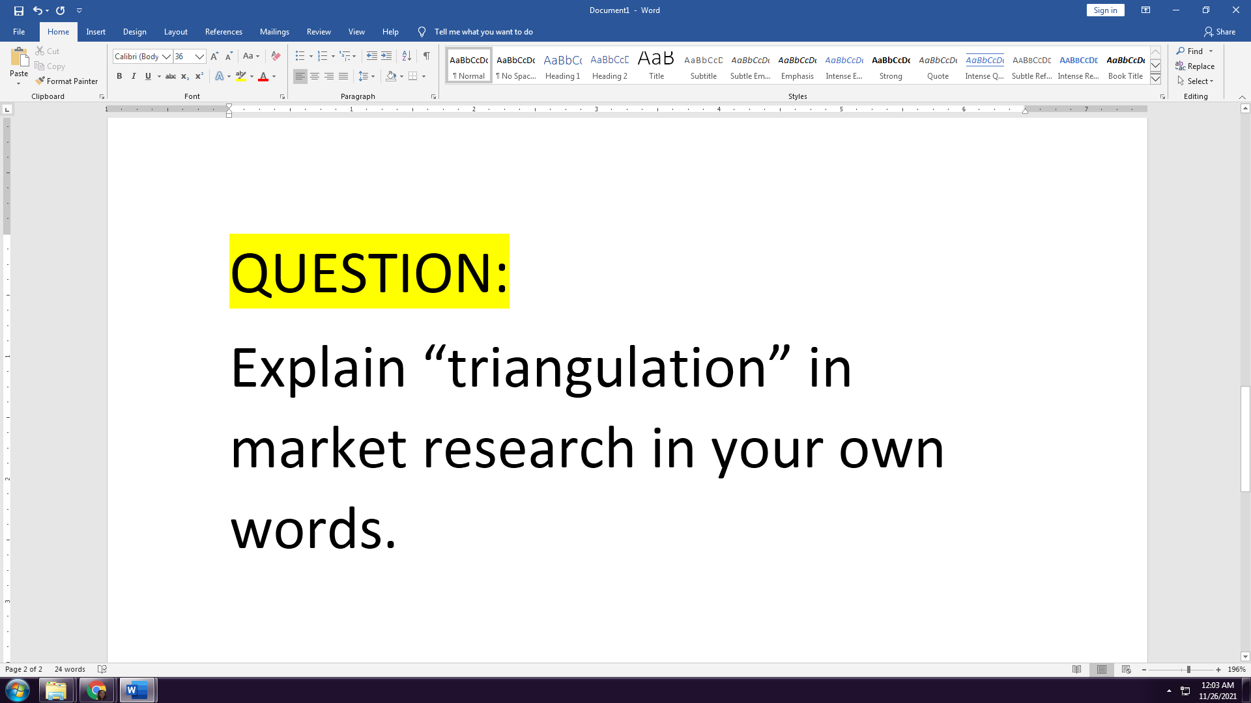Screen dimensions: 1251x703
Task: Click the Sign in button
Action: click(1105, 10)
